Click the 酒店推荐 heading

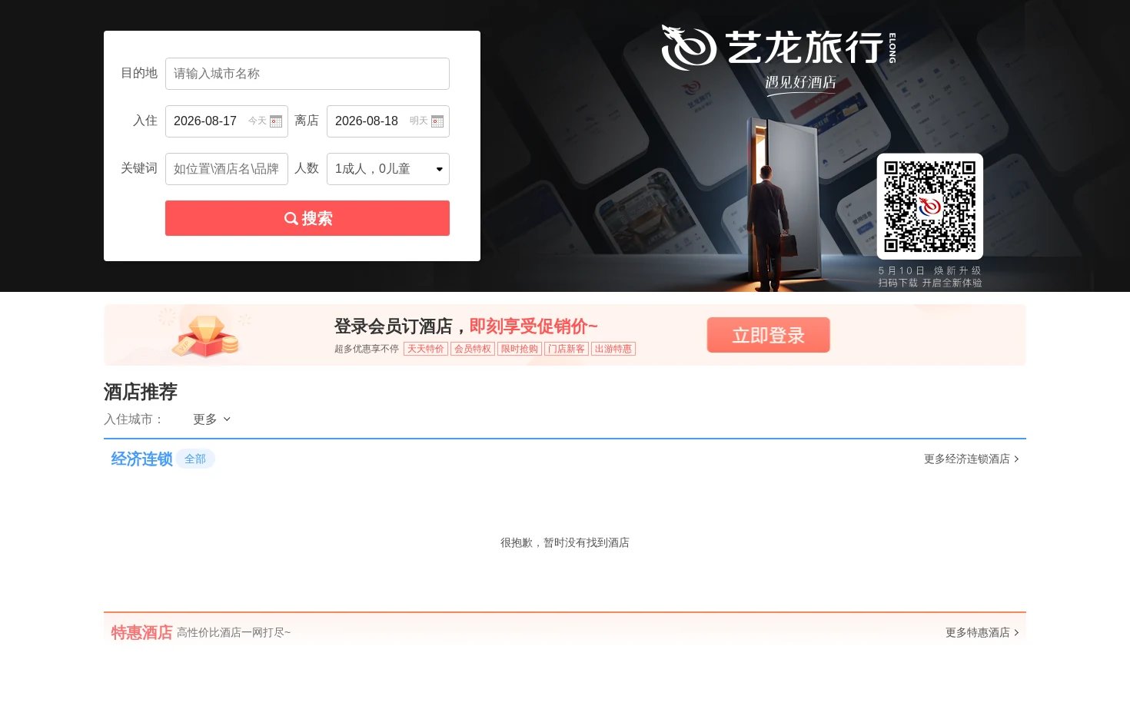point(141,393)
